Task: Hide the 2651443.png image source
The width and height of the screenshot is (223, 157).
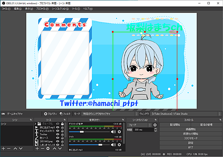Action: coord(57,141)
